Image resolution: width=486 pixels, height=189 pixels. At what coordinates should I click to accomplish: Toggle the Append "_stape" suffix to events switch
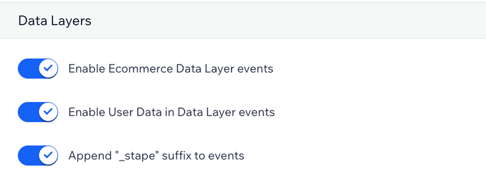point(37,156)
